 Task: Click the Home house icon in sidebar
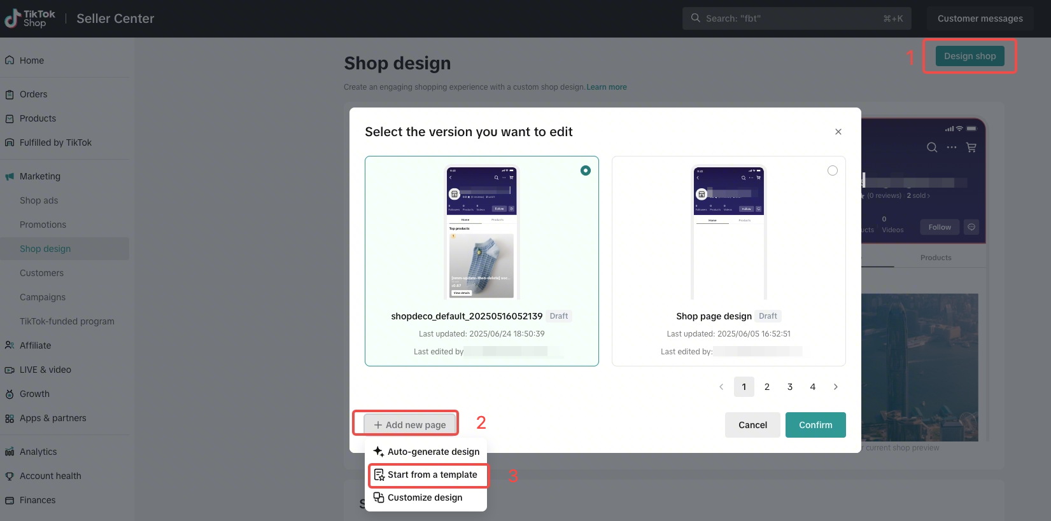tap(10, 60)
